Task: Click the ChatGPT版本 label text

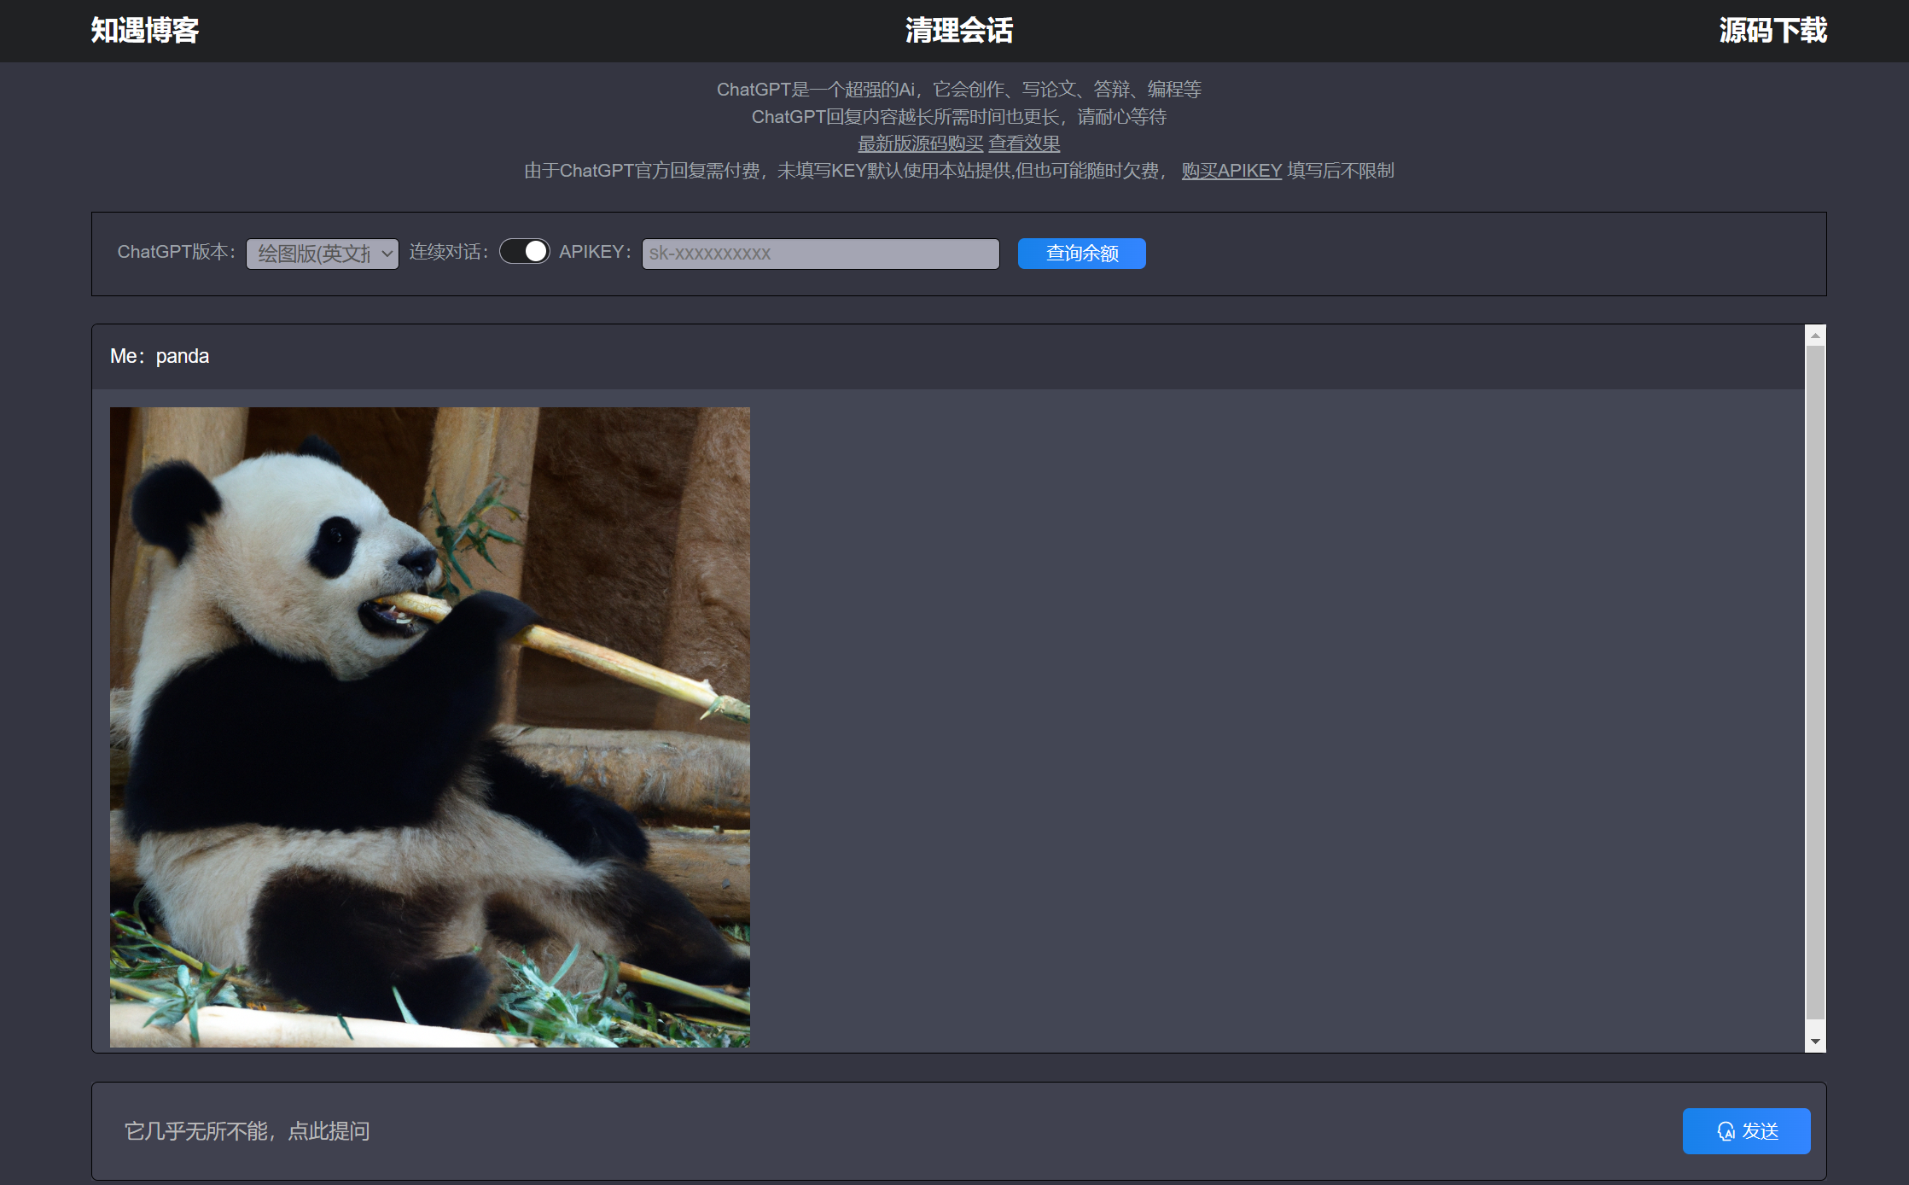Action: (x=176, y=252)
